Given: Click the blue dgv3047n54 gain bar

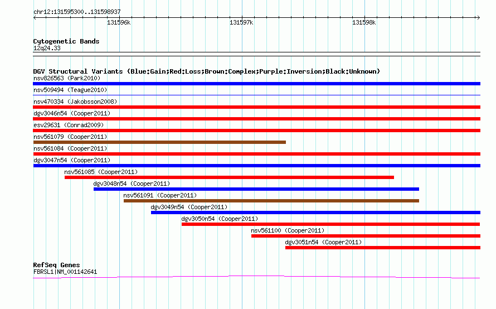Looking at the screenshot, I should (256, 166).
